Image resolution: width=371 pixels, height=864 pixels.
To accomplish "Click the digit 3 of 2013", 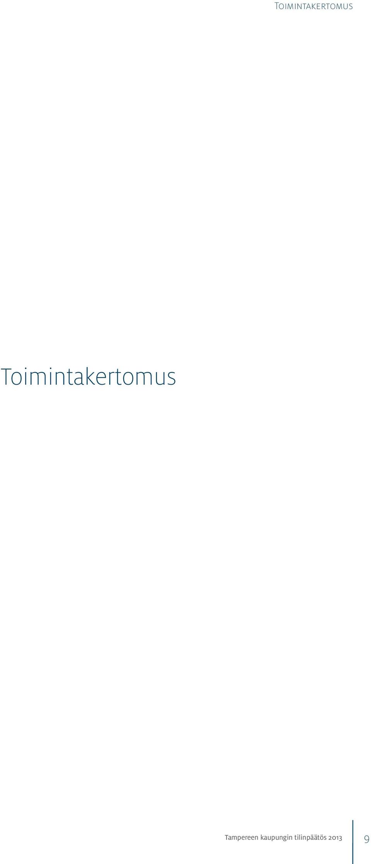I will [340, 838].
